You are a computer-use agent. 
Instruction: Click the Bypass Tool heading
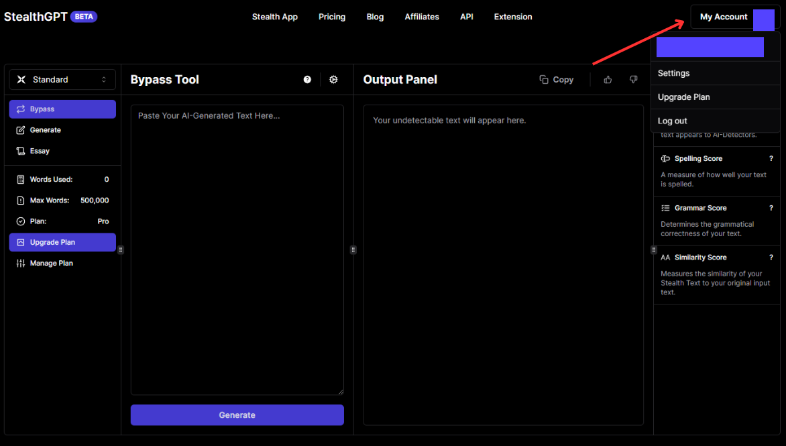point(164,80)
